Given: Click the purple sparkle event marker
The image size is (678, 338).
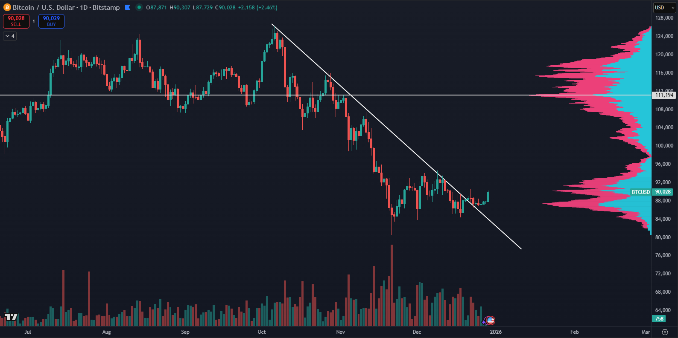Looking at the screenshot, I should 484,322.
